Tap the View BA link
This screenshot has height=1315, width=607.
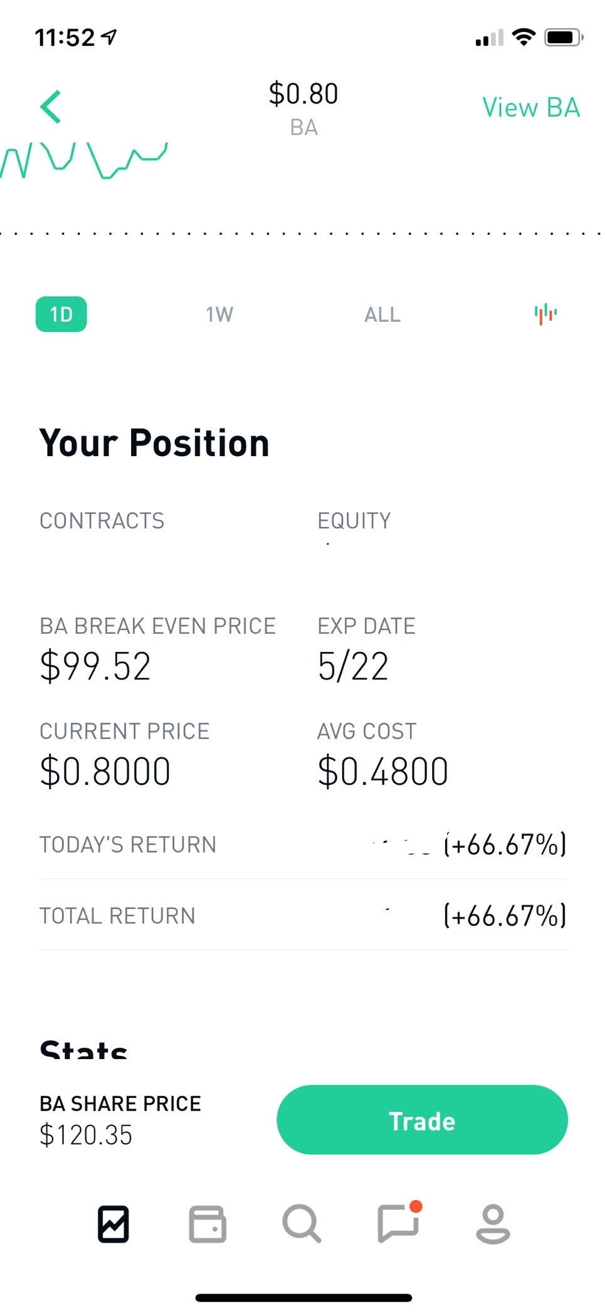point(531,107)
